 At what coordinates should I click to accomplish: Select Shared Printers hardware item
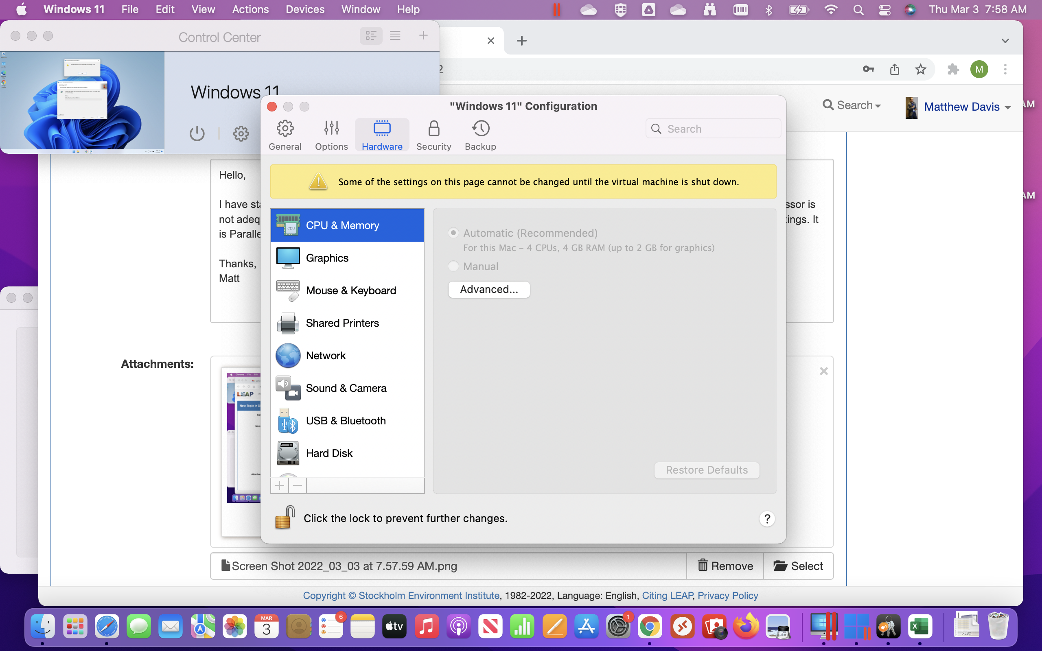(x=348, y=323)
